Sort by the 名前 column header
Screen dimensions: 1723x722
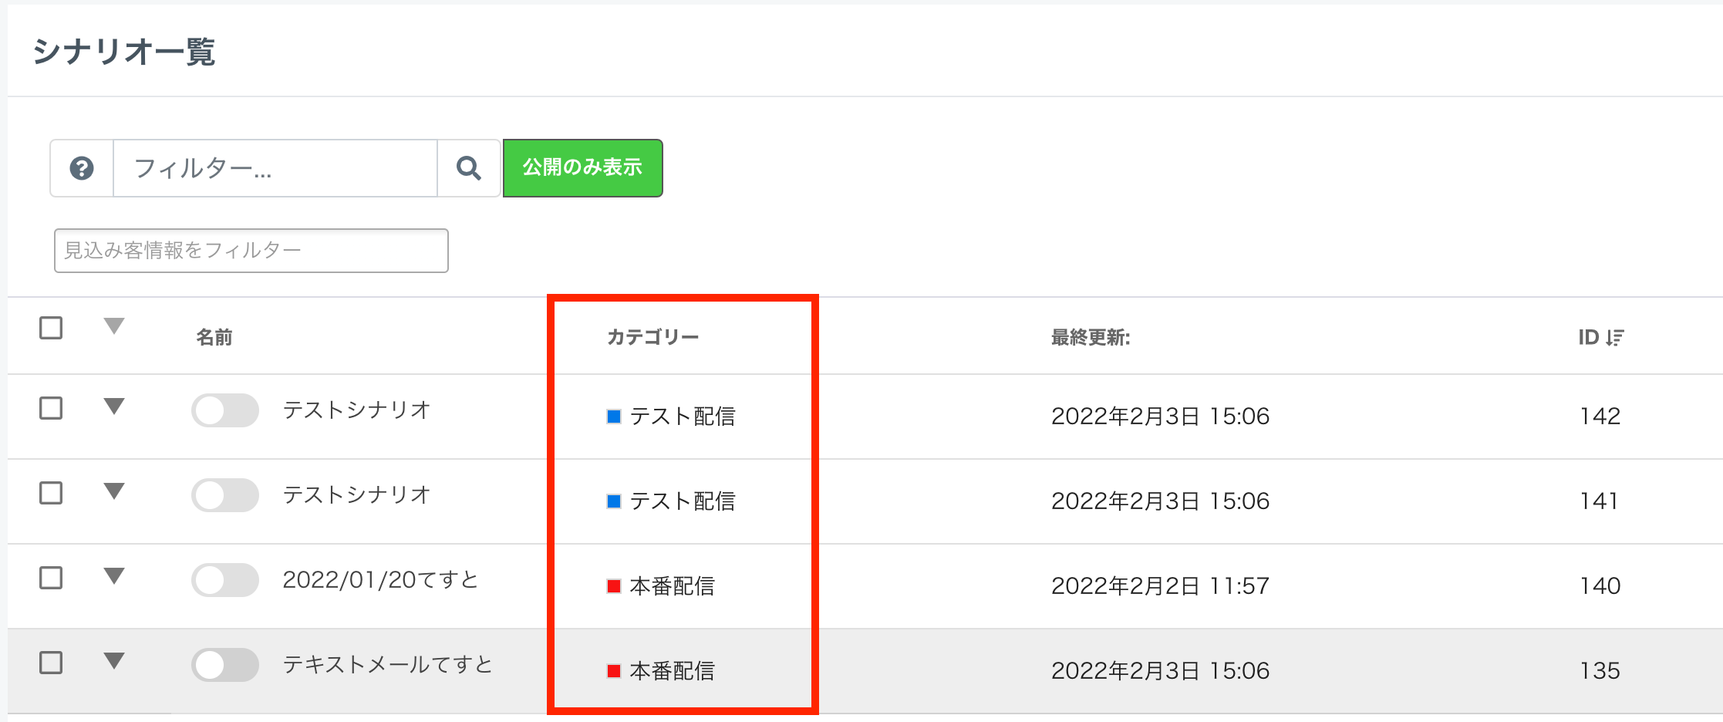coord(214,338)
